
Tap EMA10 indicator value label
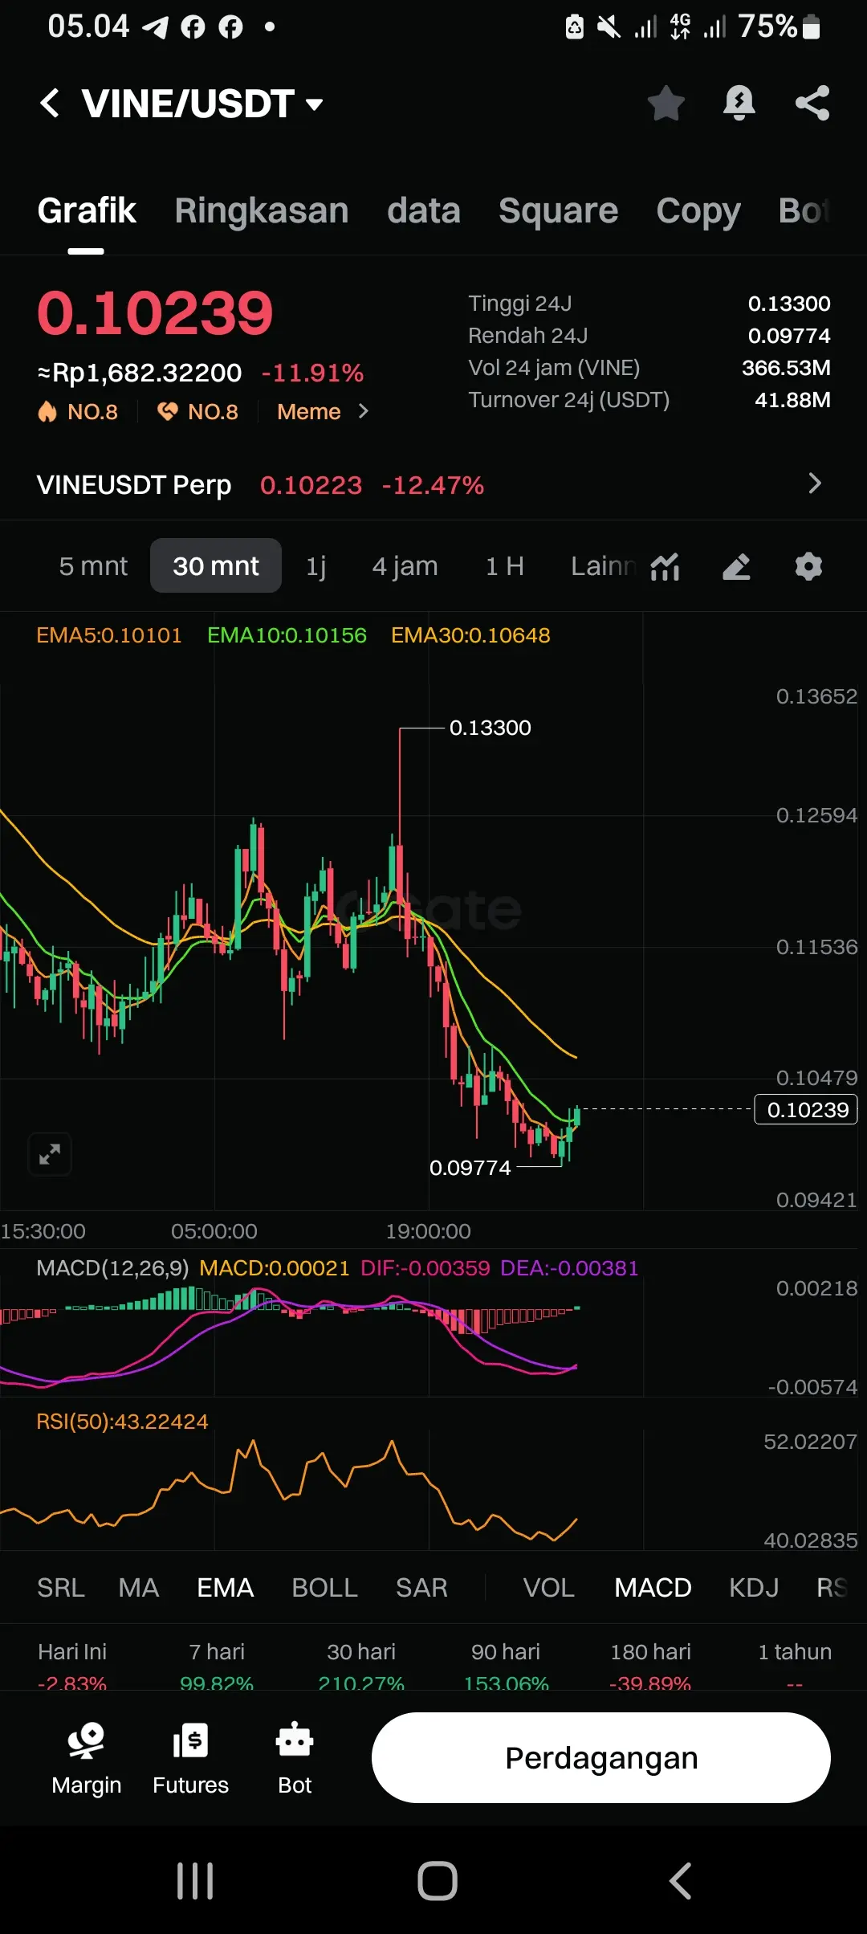[287, 635]
